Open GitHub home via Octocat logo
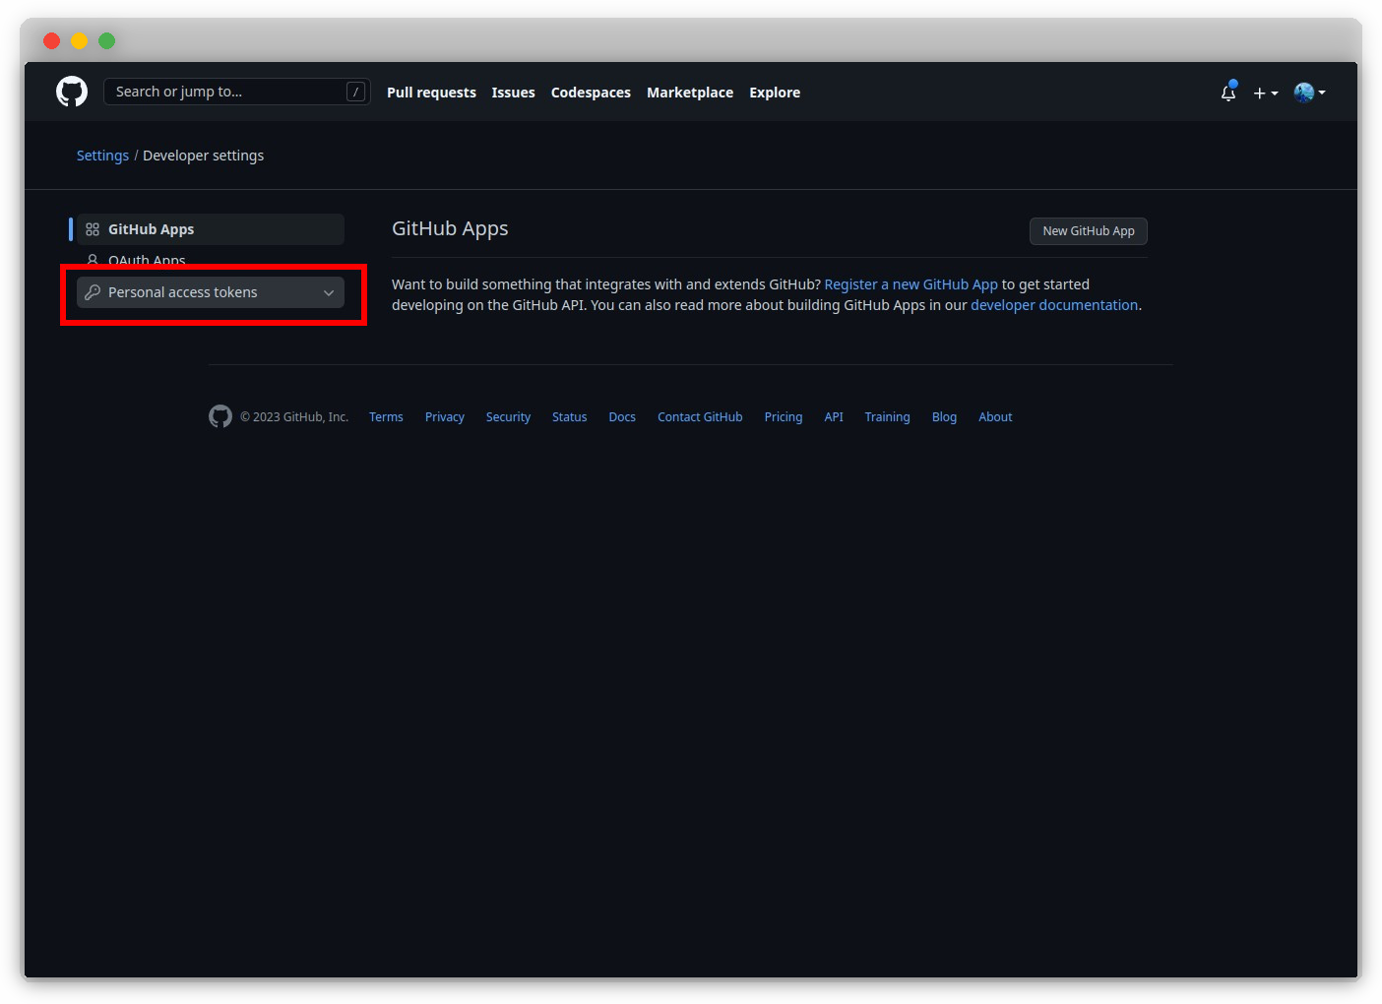1382x1004 pixels. (72, 92)
